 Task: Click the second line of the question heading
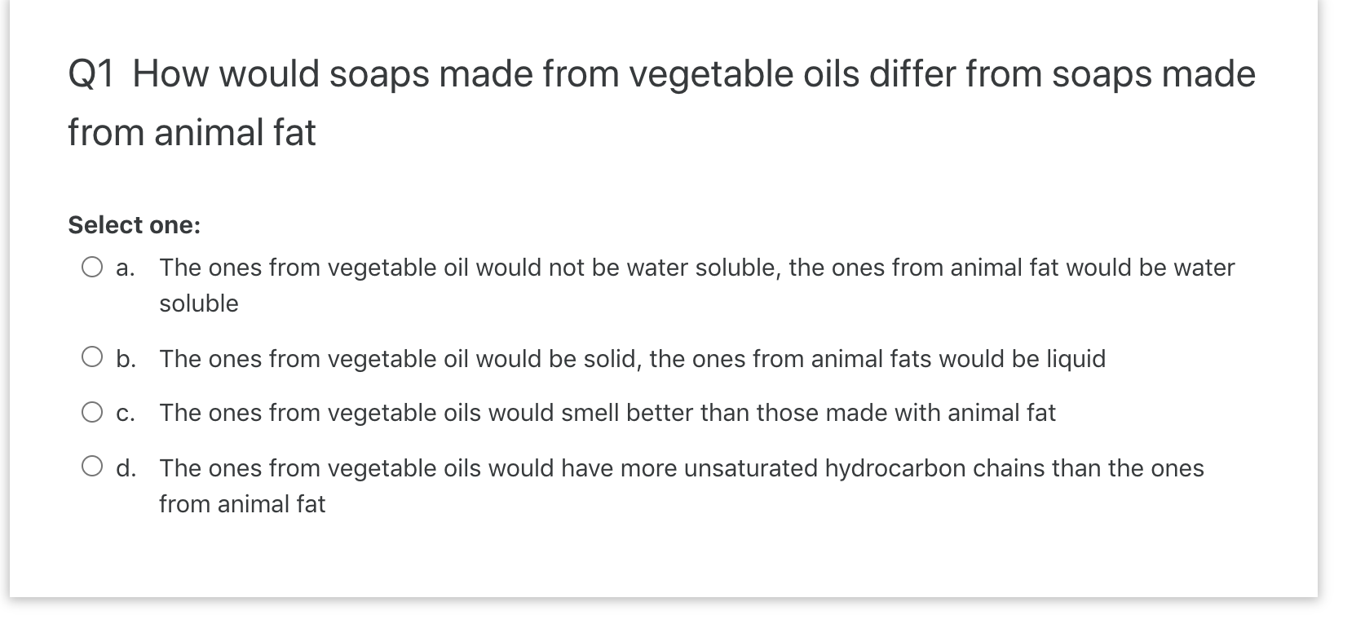click(x=193, y=131)
